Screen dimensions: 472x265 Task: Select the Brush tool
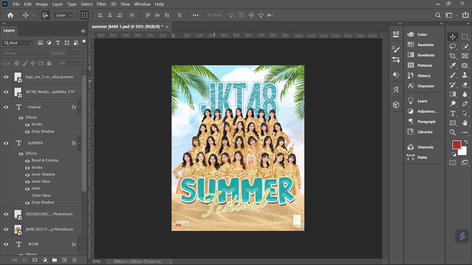(x=453, y=75)
